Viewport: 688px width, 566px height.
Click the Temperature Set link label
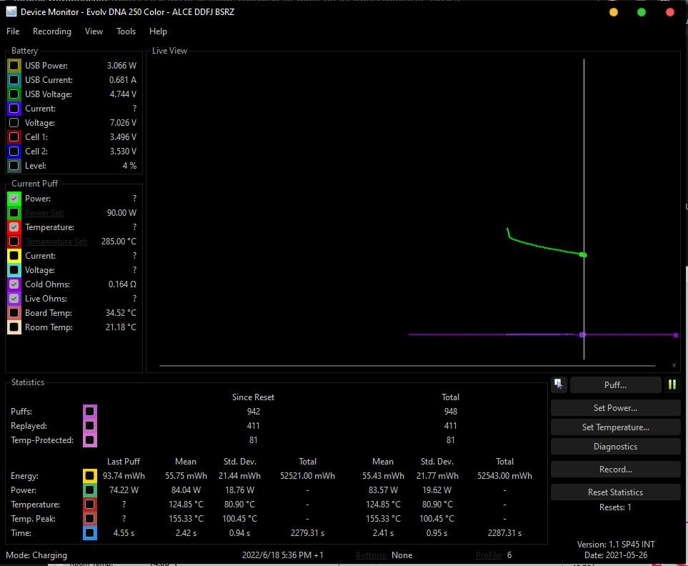click(x=56, y=242)
